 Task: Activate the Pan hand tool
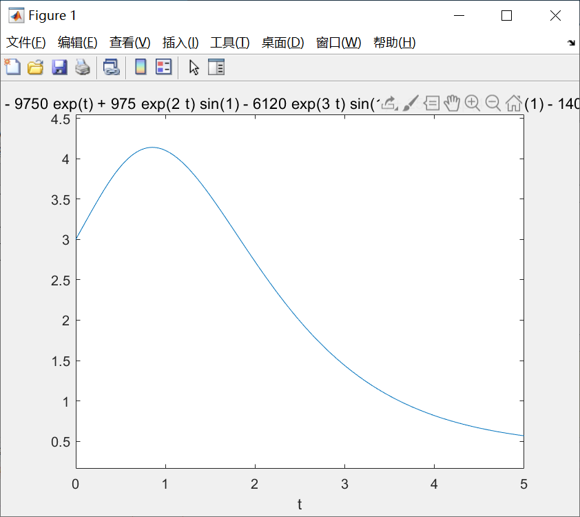[x=452, y=103]
